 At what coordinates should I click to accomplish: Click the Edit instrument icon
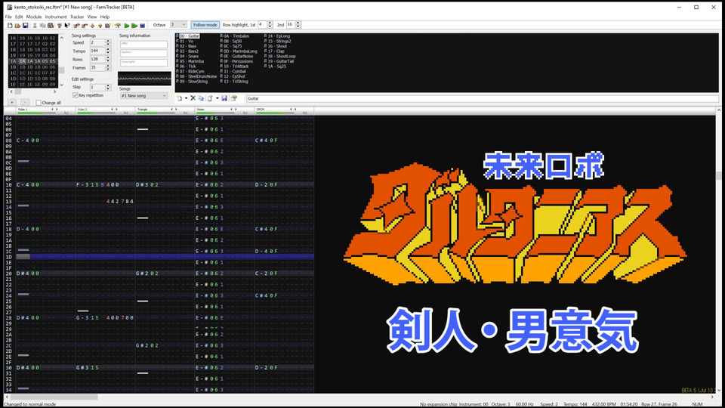pos(233,98)
